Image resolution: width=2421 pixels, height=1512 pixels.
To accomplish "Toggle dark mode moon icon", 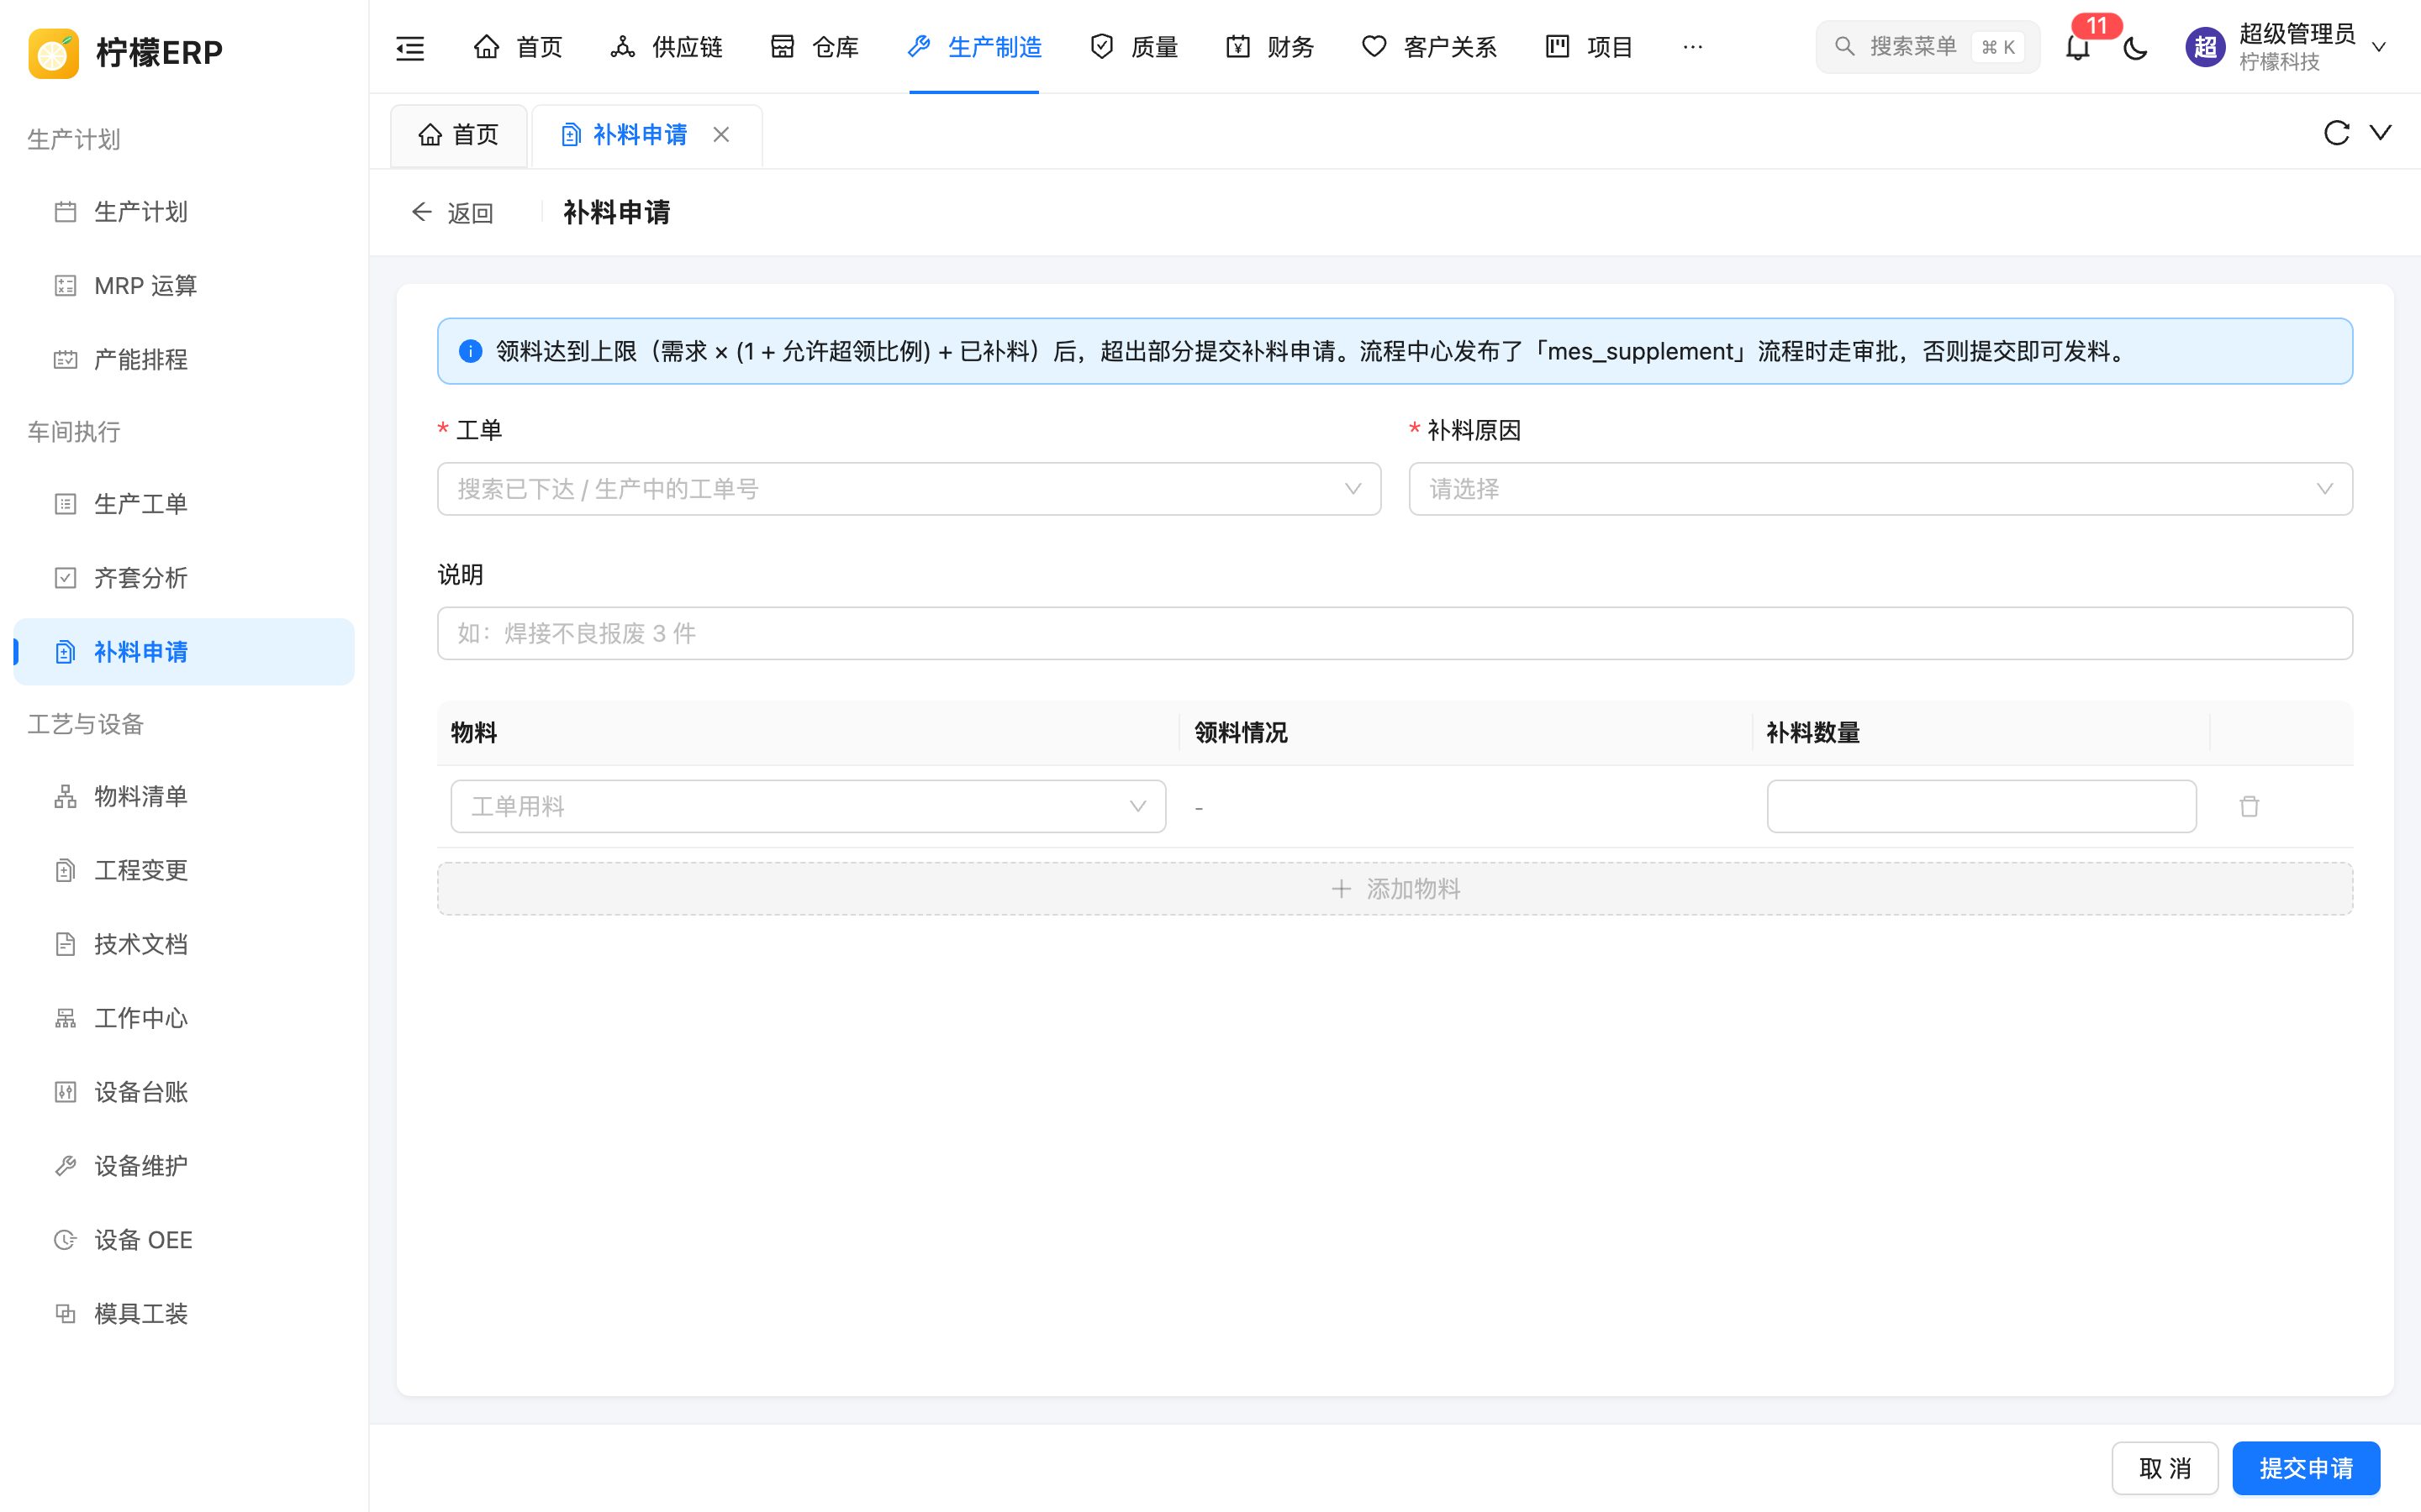I will point(2136,47).
